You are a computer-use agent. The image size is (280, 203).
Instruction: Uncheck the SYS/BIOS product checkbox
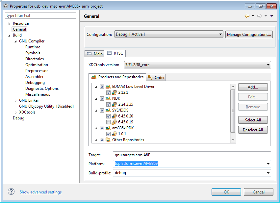(x=102, y=110)
